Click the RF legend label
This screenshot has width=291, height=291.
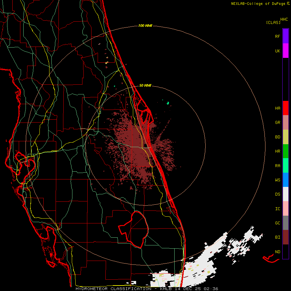coord(277,36)
